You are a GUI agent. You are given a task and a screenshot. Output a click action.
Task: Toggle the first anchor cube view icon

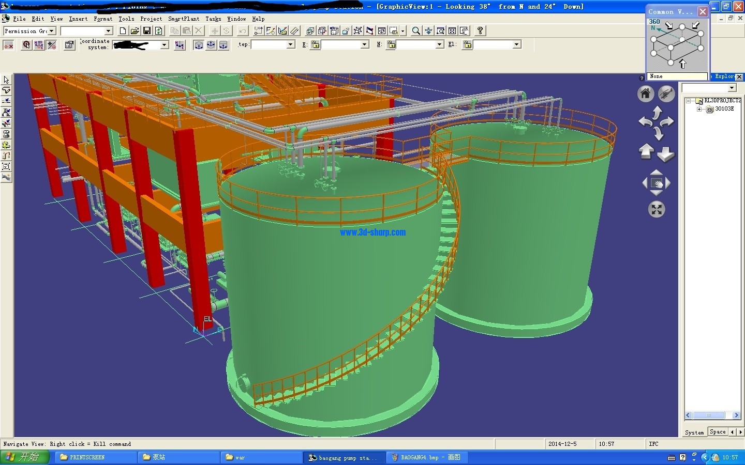198,45
